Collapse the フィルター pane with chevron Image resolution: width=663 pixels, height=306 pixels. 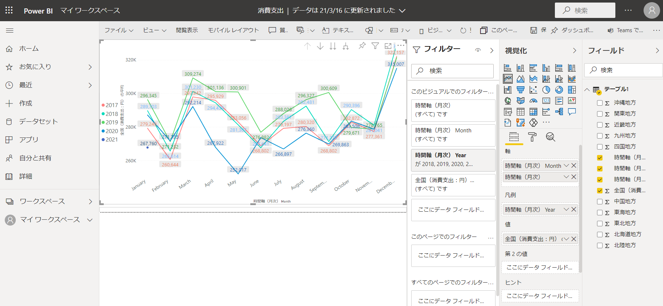(492, 50)
